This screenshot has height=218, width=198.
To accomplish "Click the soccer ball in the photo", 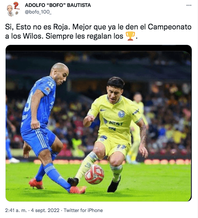I will coord(94,174).
